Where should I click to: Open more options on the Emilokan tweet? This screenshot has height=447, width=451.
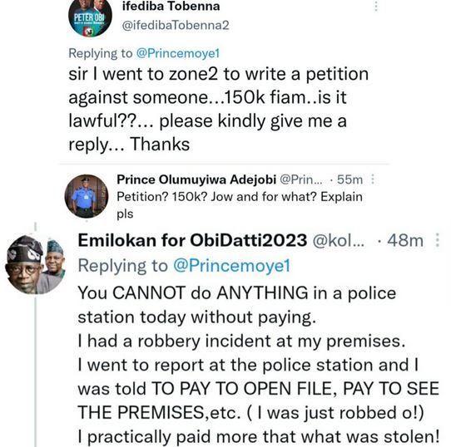pos(437,240)
